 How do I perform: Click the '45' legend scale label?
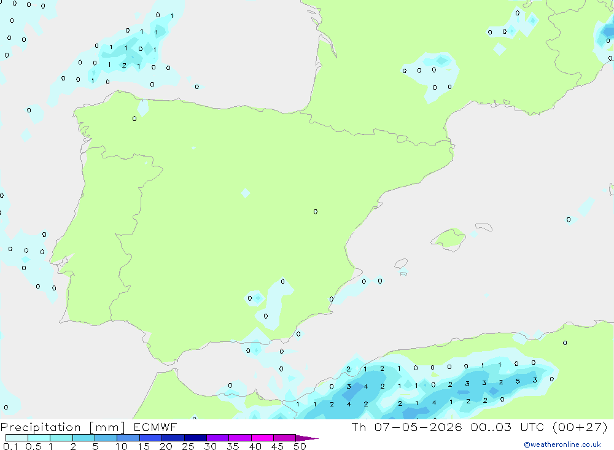(x=278, y=446)
